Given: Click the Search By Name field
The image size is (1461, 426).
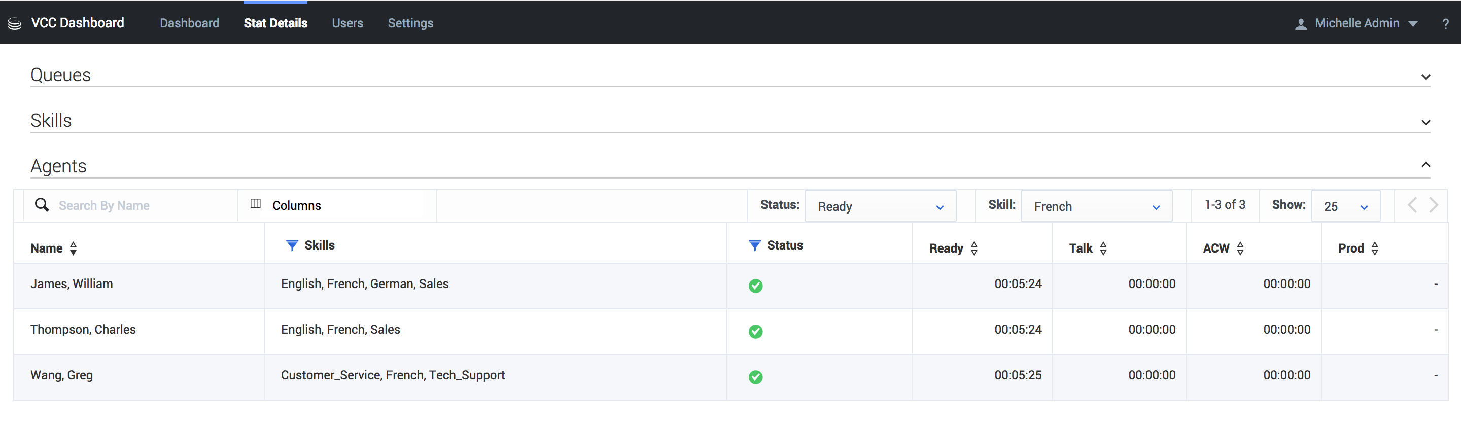Looking at the screenshot, I should pos(142,205).
